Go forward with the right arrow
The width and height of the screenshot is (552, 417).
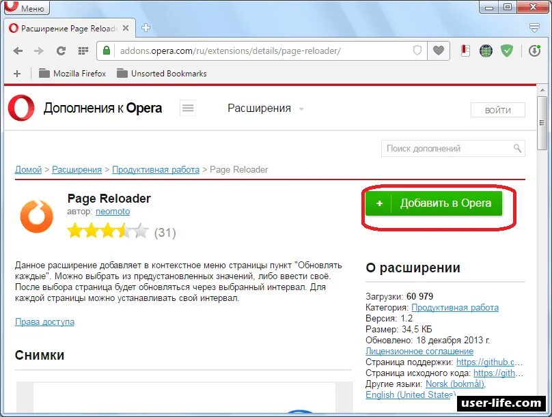click(39, 51)
